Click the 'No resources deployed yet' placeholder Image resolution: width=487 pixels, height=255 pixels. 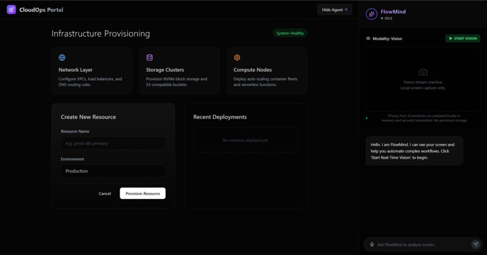click(245, 140)
